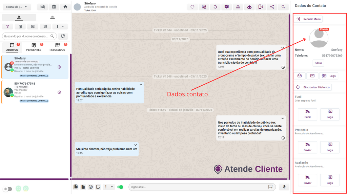Open the 'ti natal de j...' dropdown
This screenshot has width=347, height=195.
click(x=17, y=7)
